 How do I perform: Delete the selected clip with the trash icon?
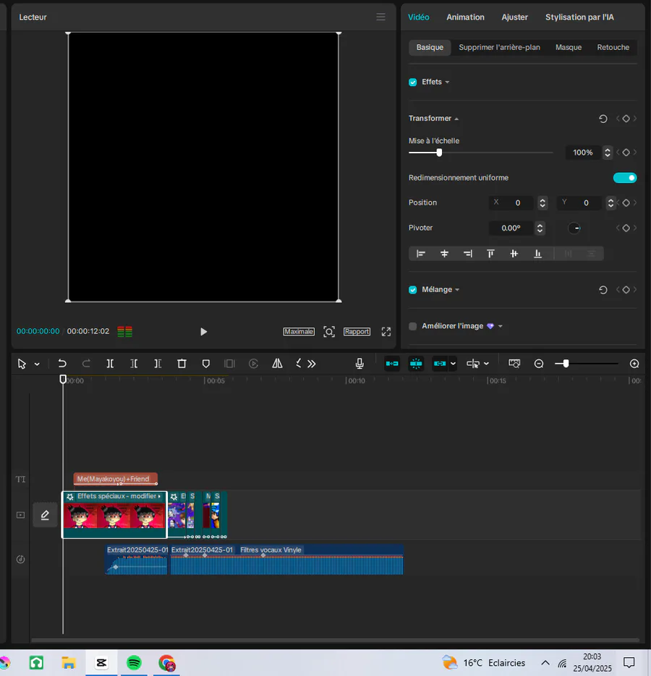[182, 364]
